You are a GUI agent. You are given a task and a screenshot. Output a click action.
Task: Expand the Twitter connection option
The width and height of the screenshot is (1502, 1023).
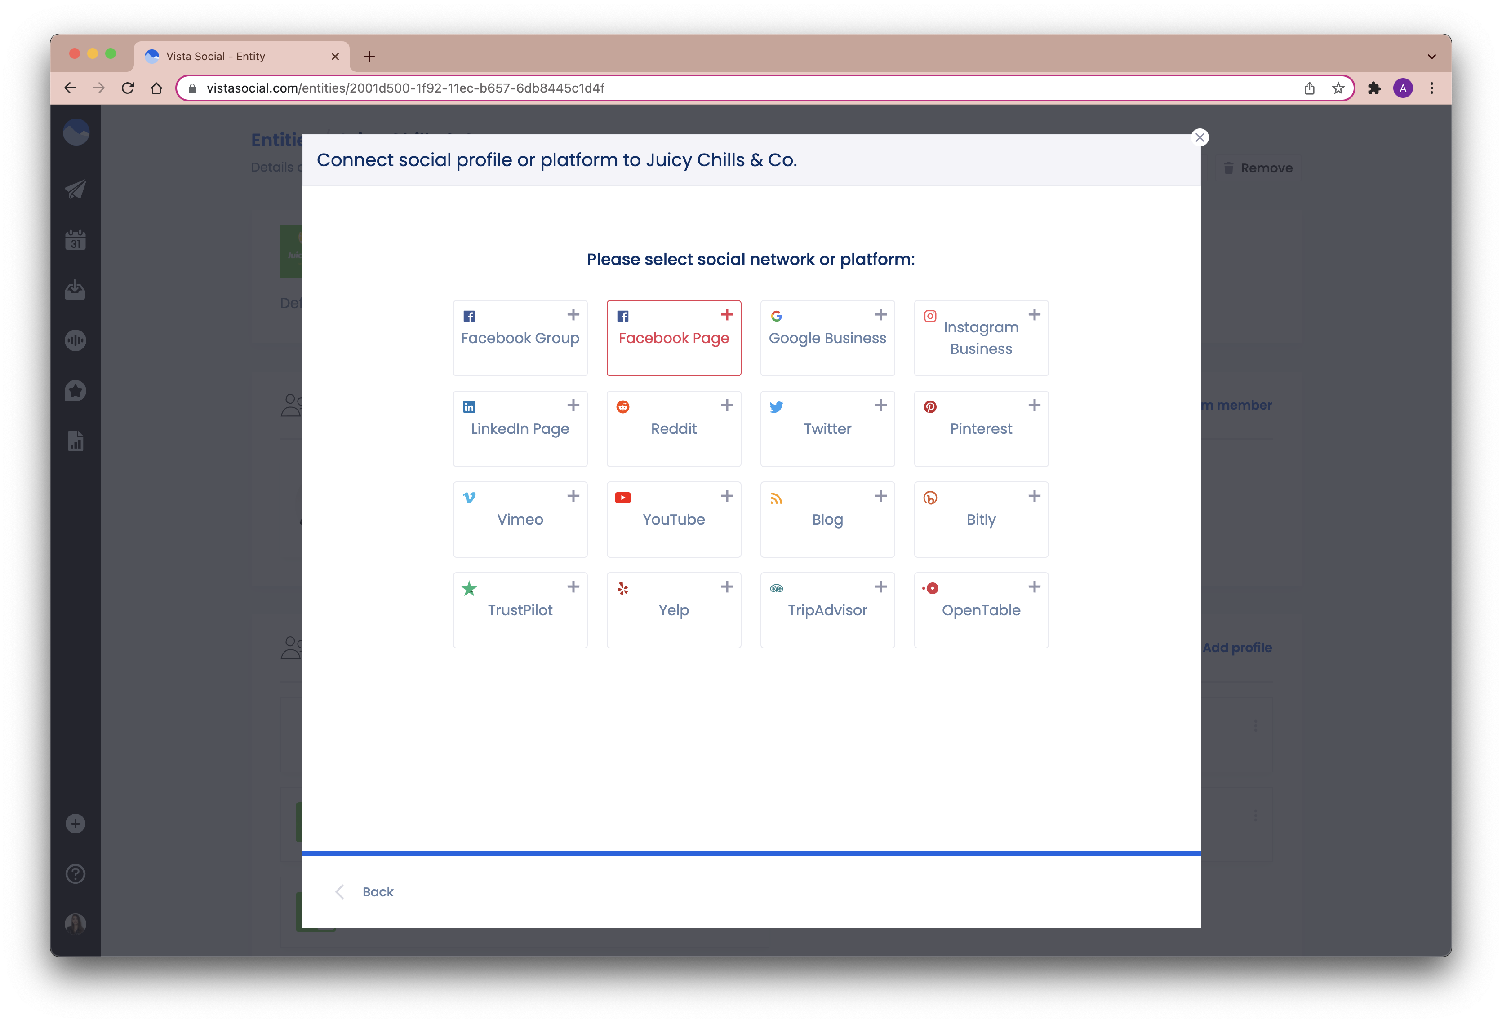[880, 405]
